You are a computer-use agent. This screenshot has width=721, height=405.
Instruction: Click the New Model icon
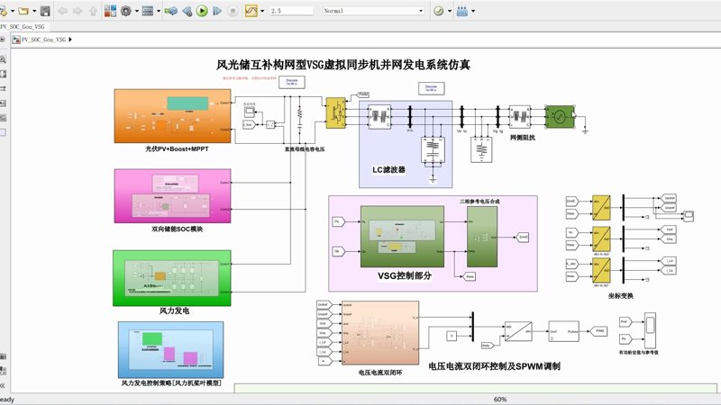[x=4, y=11]
